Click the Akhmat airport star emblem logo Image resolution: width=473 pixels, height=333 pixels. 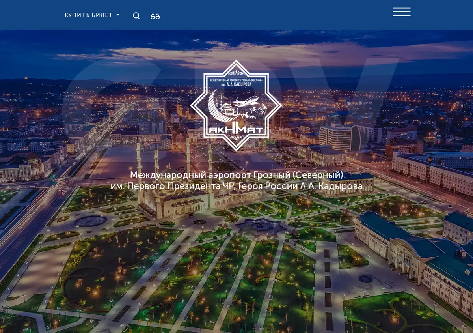coord(236,105)
